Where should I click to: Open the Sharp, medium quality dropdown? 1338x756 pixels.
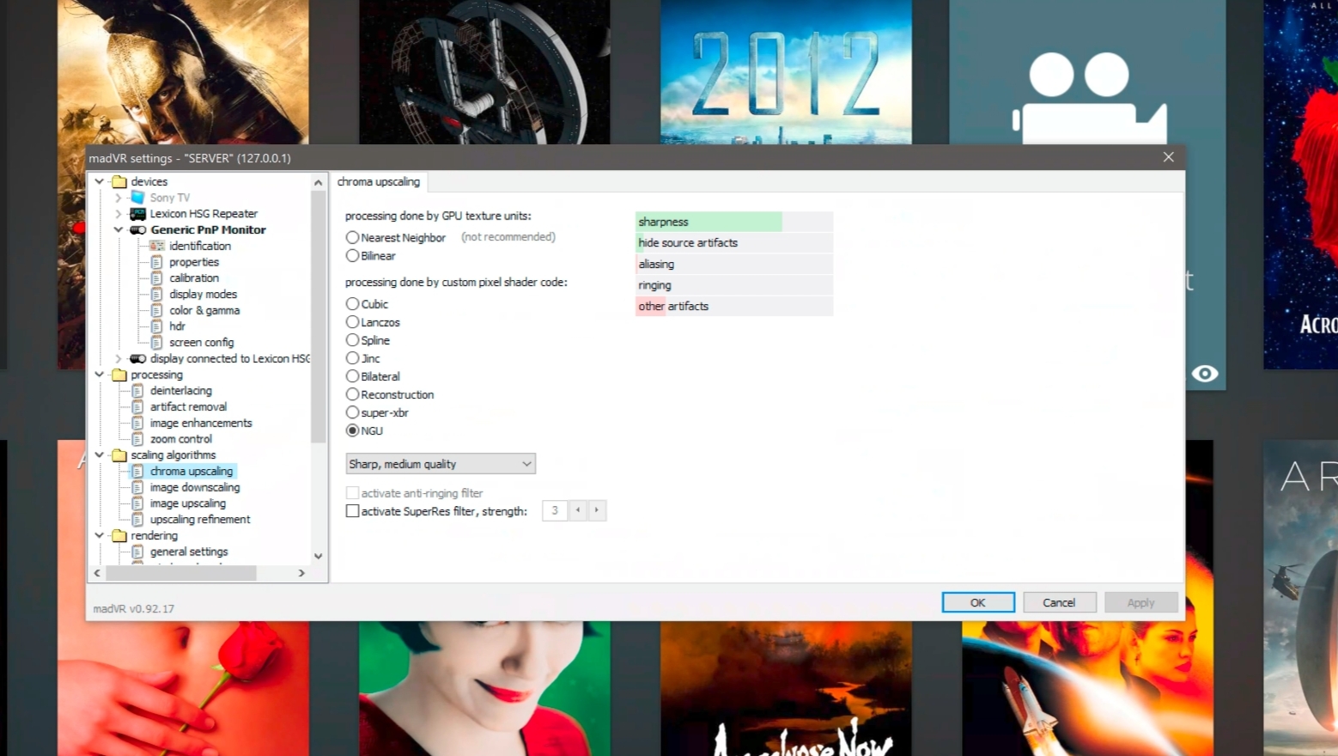441,464
